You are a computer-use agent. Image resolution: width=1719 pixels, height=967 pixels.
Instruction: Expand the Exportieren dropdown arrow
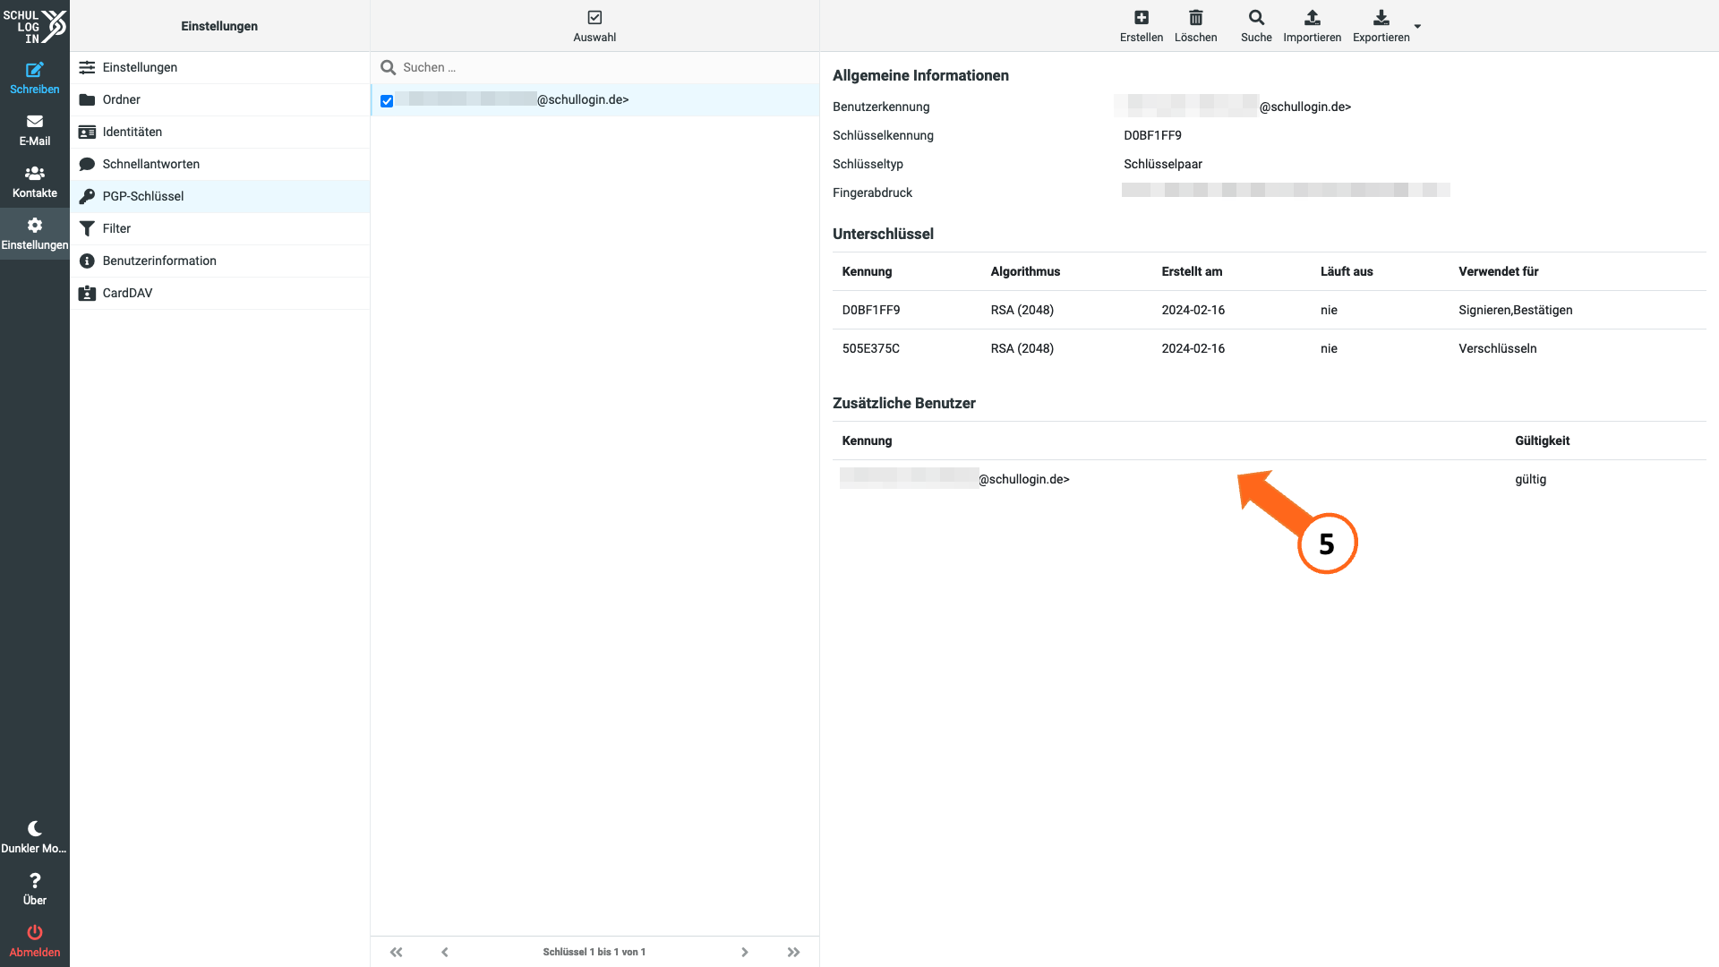coord(1417,26)
